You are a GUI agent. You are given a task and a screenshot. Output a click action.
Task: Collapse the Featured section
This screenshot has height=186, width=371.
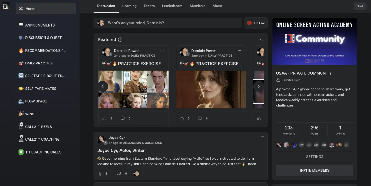click(x=261, y=39)
